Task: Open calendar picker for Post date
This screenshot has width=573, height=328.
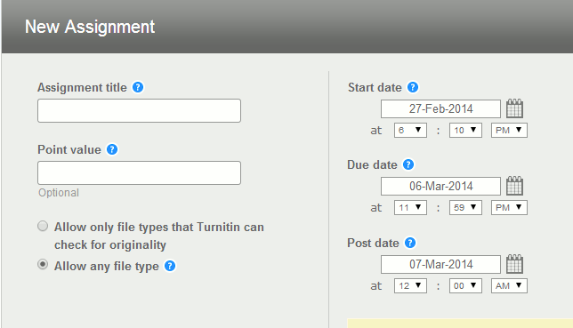Action: (x=514, y=264)
